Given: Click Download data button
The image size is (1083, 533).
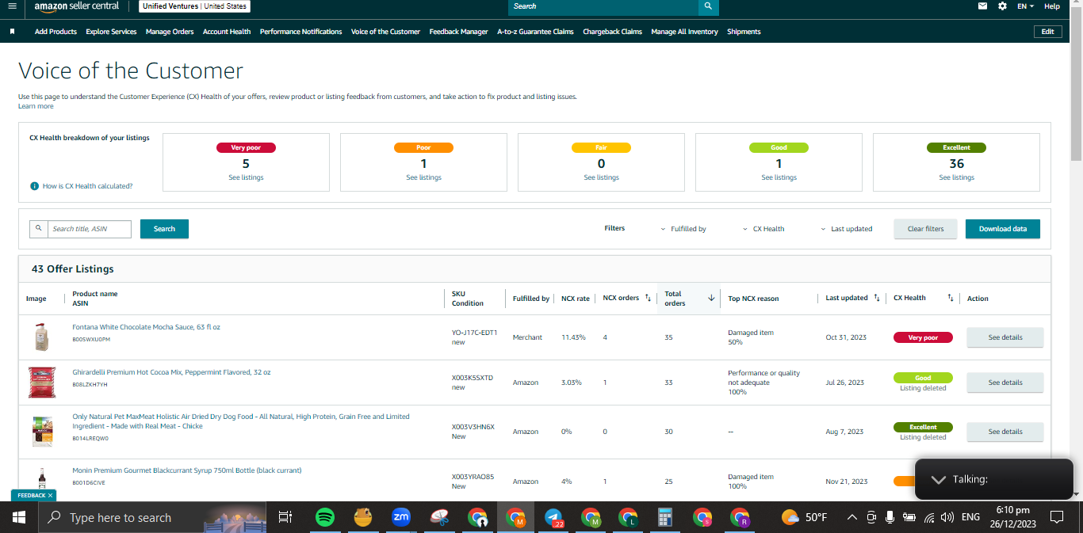Looking at the screenshot, I should [x=1002, y=229].
